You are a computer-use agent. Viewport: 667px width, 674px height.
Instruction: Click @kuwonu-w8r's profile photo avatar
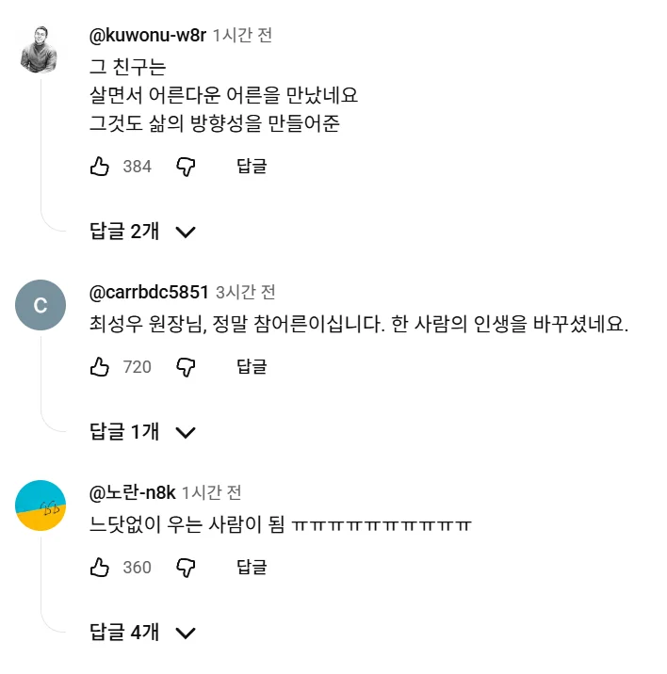[41, 48]
